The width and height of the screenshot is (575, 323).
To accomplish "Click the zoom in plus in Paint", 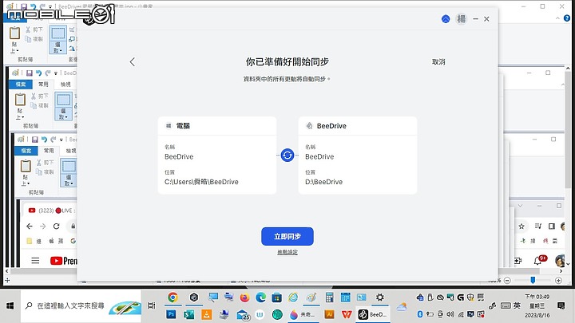I will point(558,281).
